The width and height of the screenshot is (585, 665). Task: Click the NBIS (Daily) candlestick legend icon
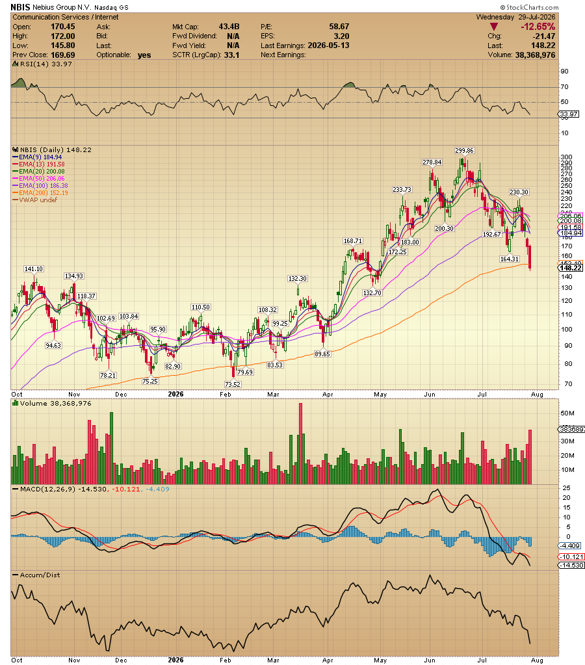(15, 150)
